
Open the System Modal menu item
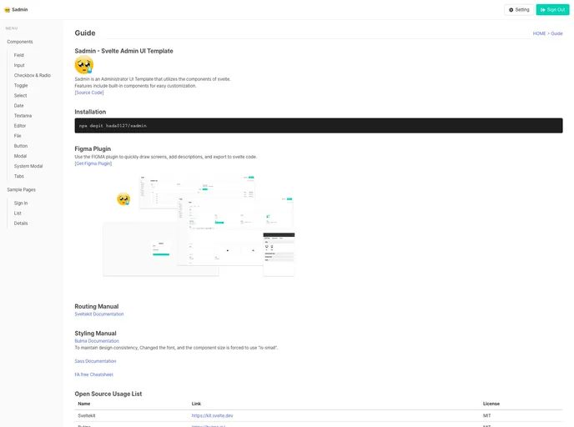coord(28,166)
